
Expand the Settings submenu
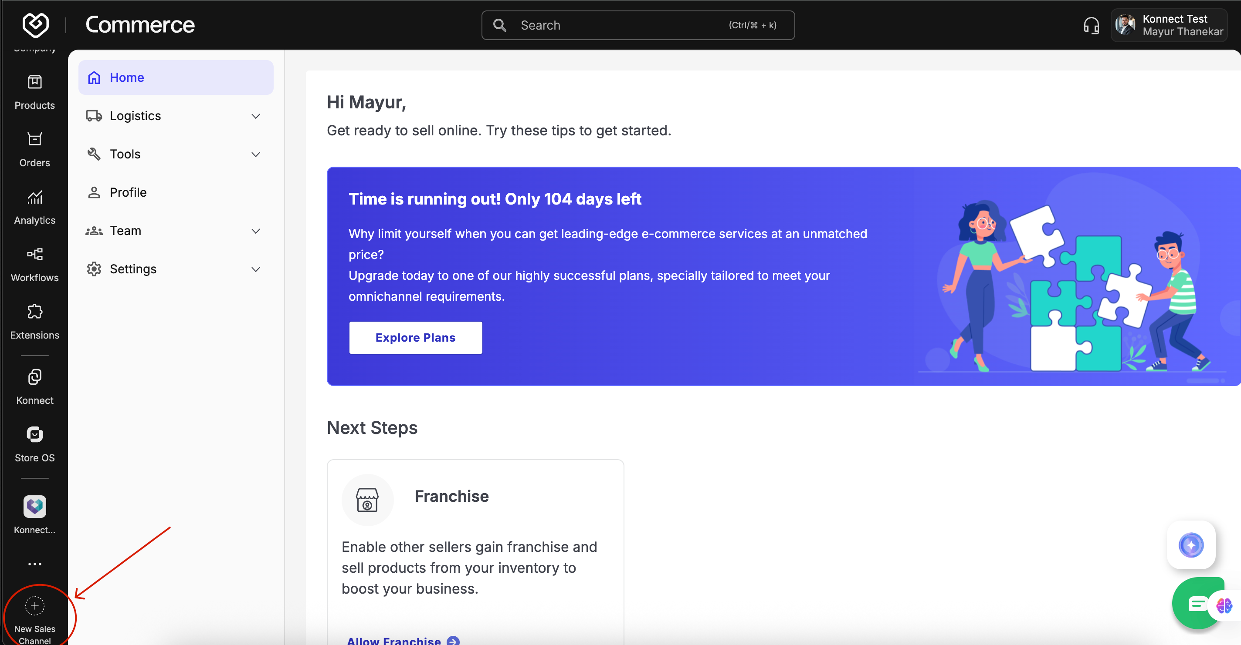point(256,269)
